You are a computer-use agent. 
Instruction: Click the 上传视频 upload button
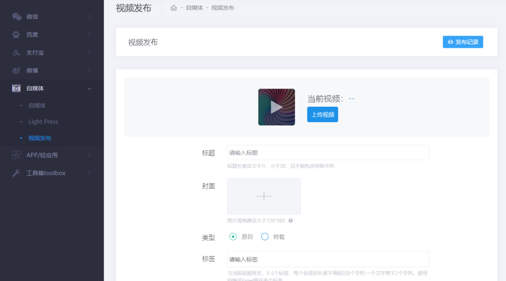click(322, 115)
